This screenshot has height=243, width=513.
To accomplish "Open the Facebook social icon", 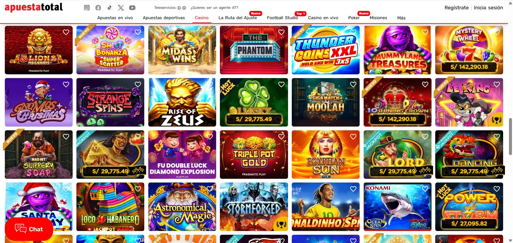I will pos(98,8).
